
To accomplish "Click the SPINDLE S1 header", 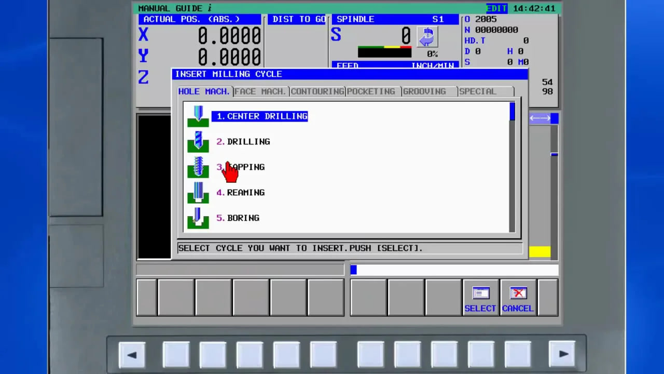I will coord(395,19).
